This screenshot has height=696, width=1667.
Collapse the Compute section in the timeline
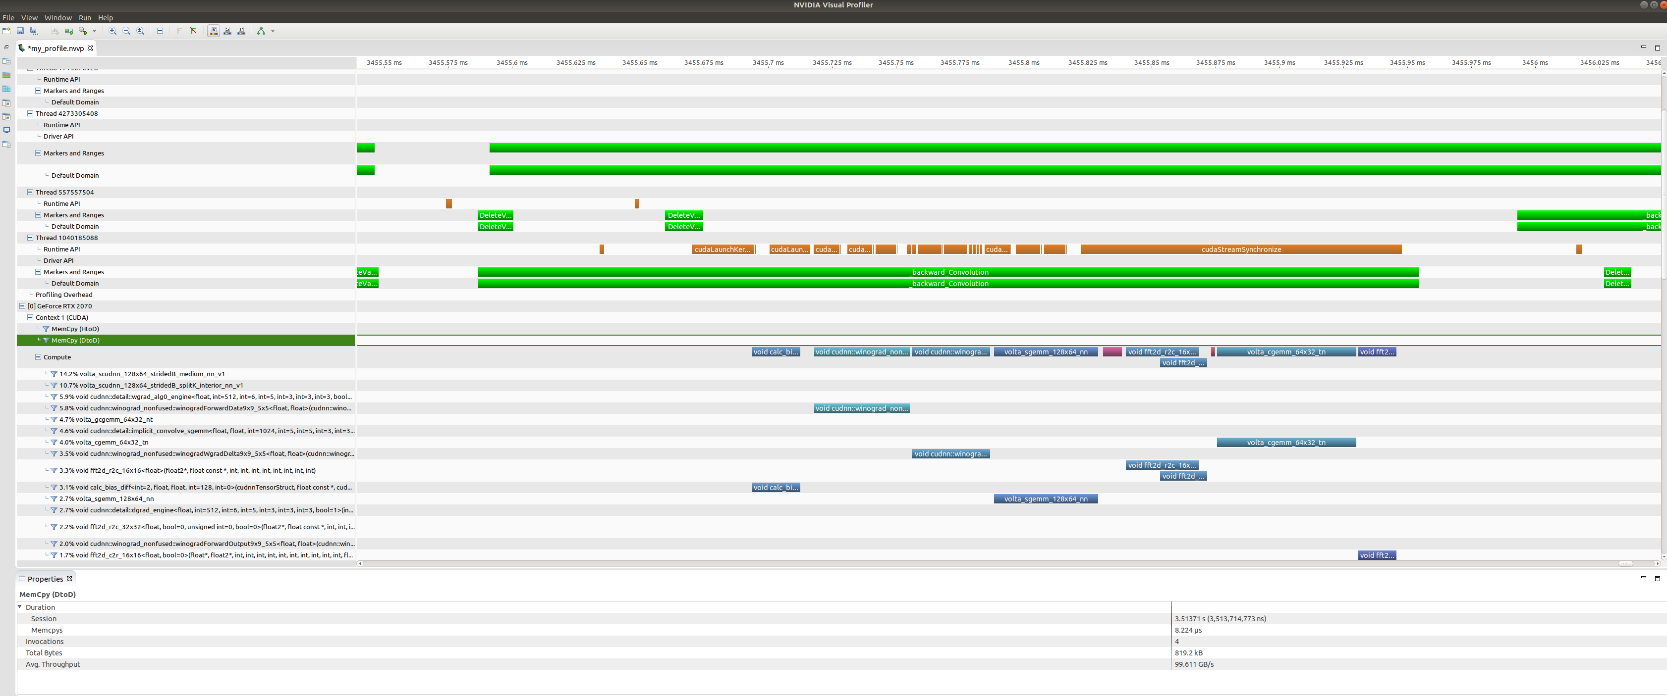pyautogui.click(x=38, y=357)
